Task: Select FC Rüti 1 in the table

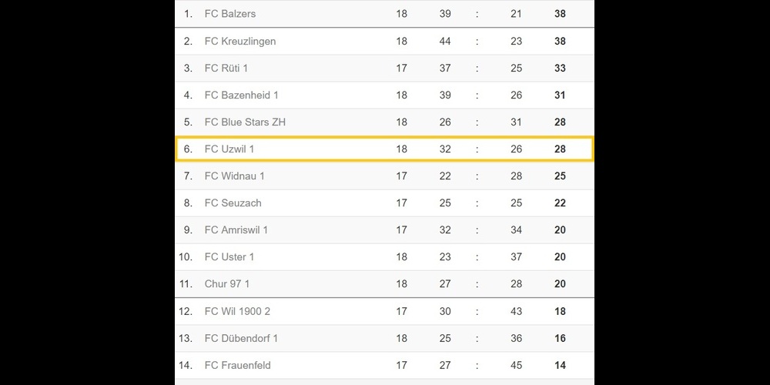Action: (x=226, y=68)
